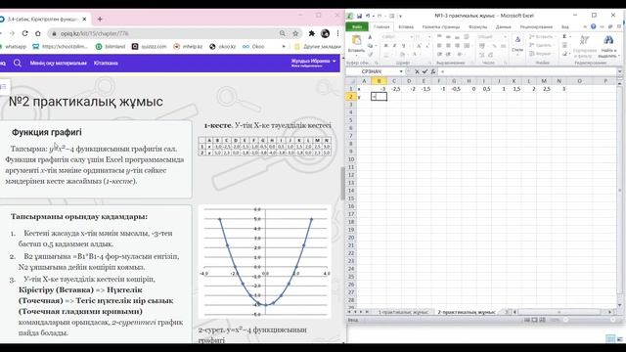
Task: Switch to the Разметка страницы ribbon tab
Action: point(441,26)
